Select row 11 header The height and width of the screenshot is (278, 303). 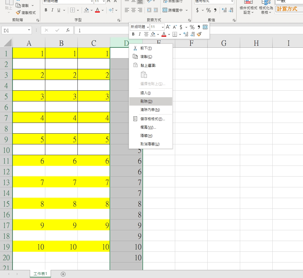click(x=6, y=161)
